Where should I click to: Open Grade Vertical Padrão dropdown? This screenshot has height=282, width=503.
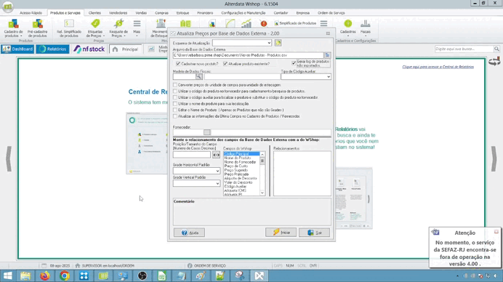pos(217,183)
